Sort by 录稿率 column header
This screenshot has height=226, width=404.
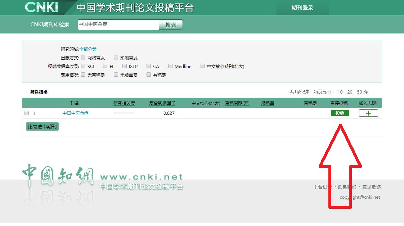[268, 103]
